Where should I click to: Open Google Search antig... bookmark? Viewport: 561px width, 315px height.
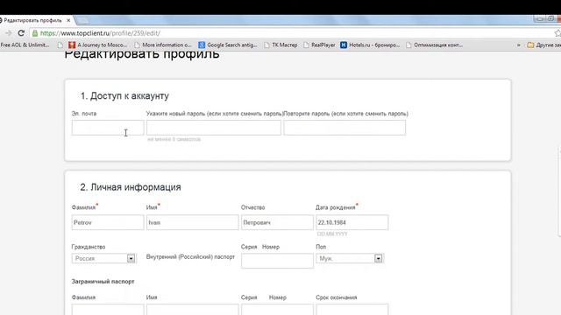tap(228, 45)
